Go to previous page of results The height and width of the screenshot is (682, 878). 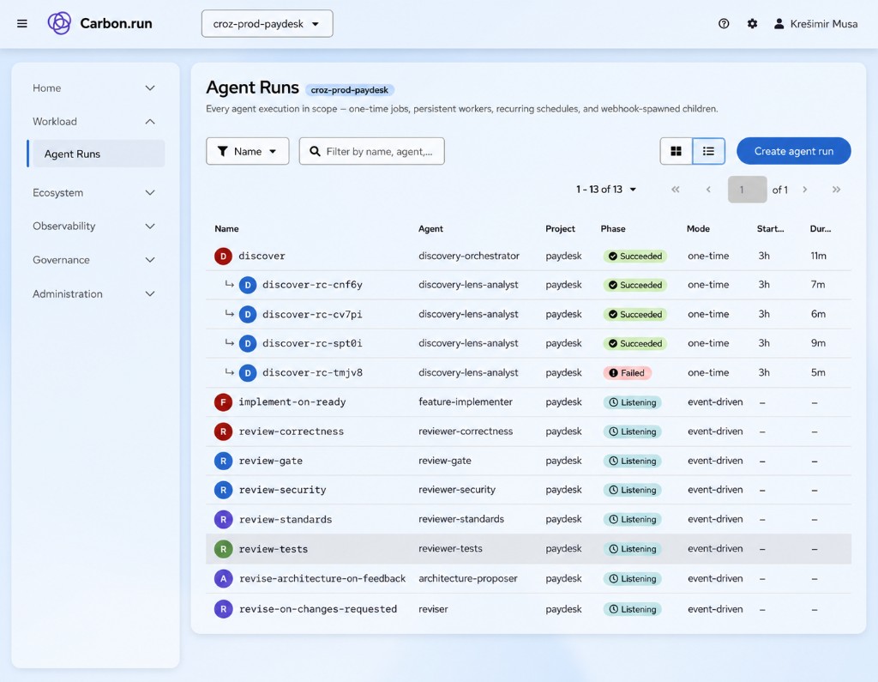pyautogui.click(x=708, y=190)
